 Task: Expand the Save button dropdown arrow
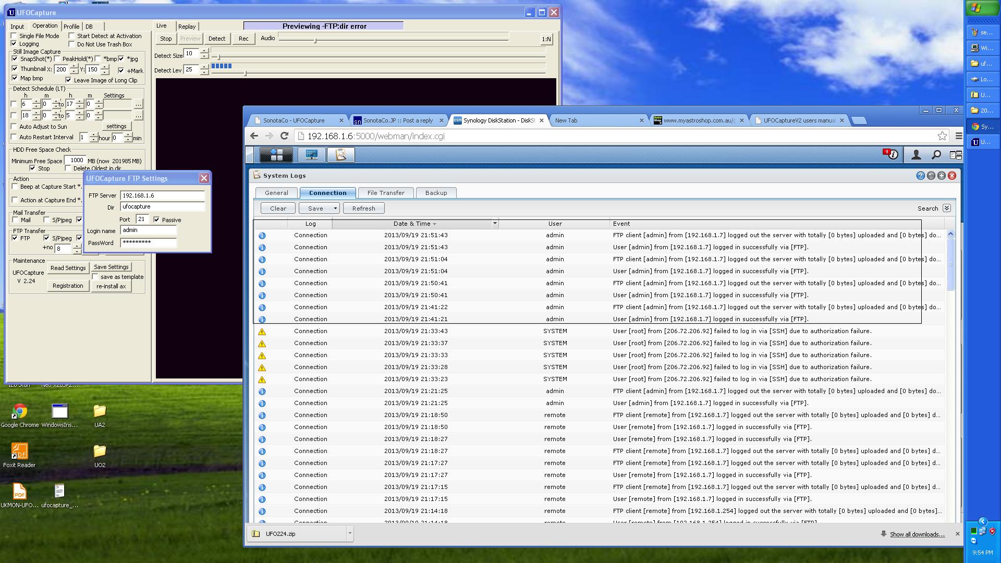tap(335, 209)
